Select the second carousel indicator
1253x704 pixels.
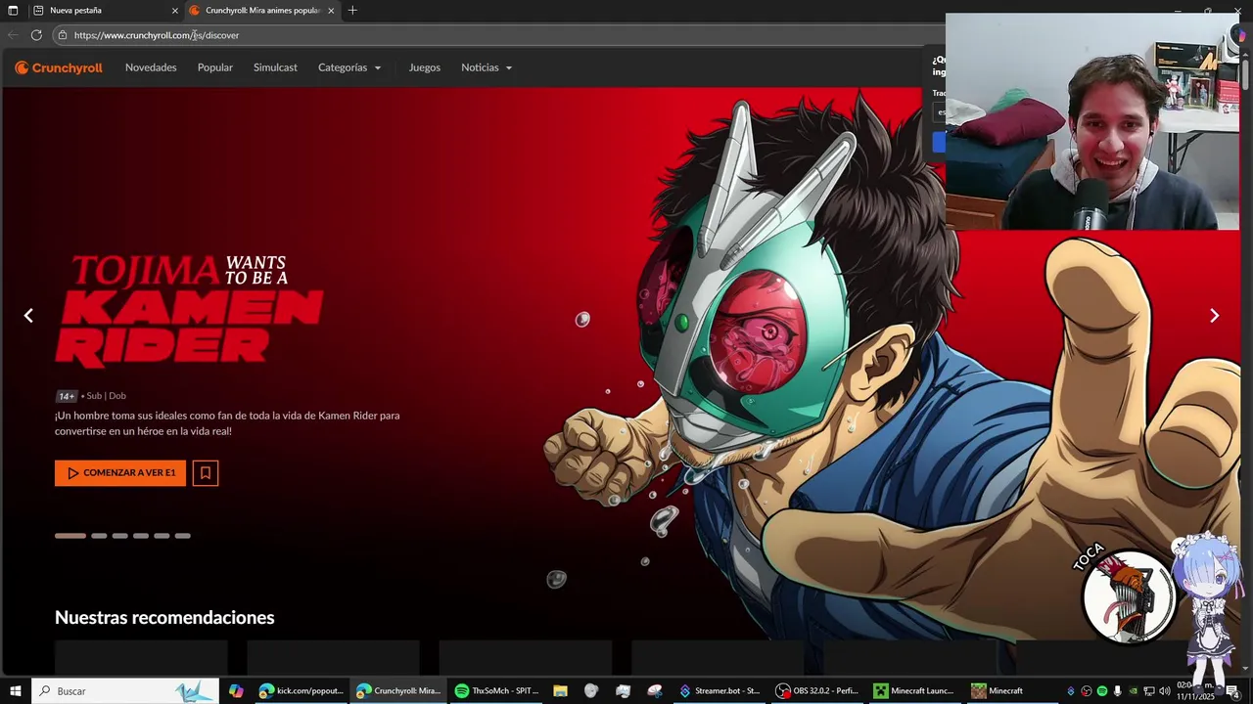(x=99, y=536)
